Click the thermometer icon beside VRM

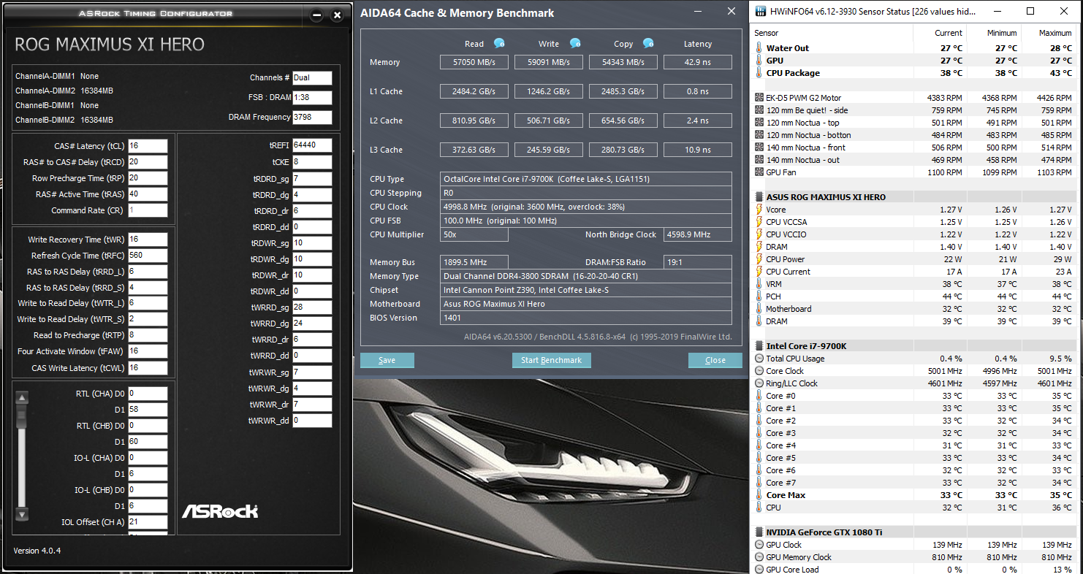[759, 284]
